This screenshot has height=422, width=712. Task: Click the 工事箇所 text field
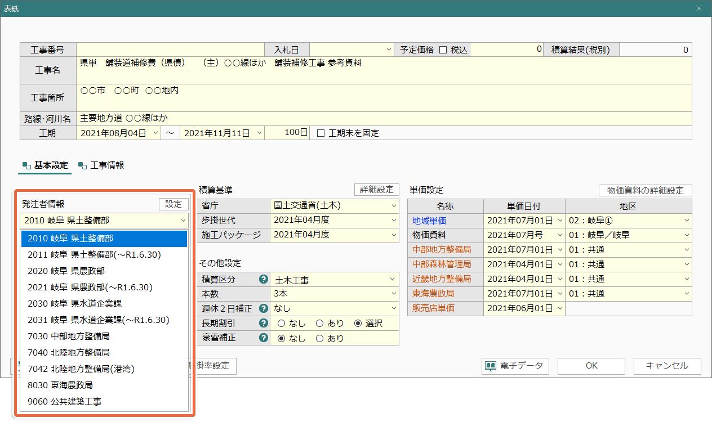[384, 98]
